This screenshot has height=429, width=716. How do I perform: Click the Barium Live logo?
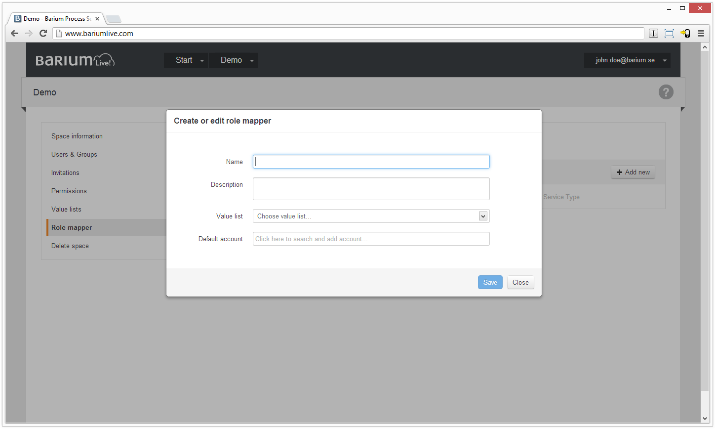tap(75, 60)
